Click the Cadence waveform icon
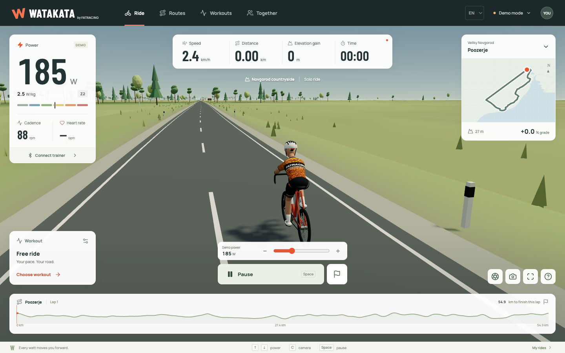 point(20,123)
